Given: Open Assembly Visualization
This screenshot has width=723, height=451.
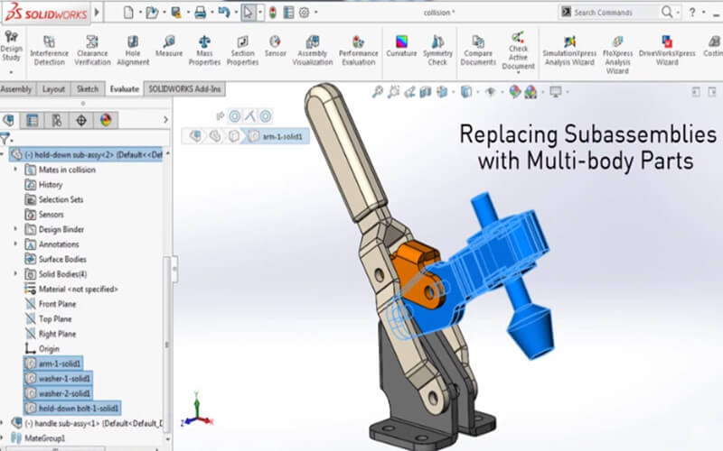Looking at the screenshot, I should (x=312, y=51).
